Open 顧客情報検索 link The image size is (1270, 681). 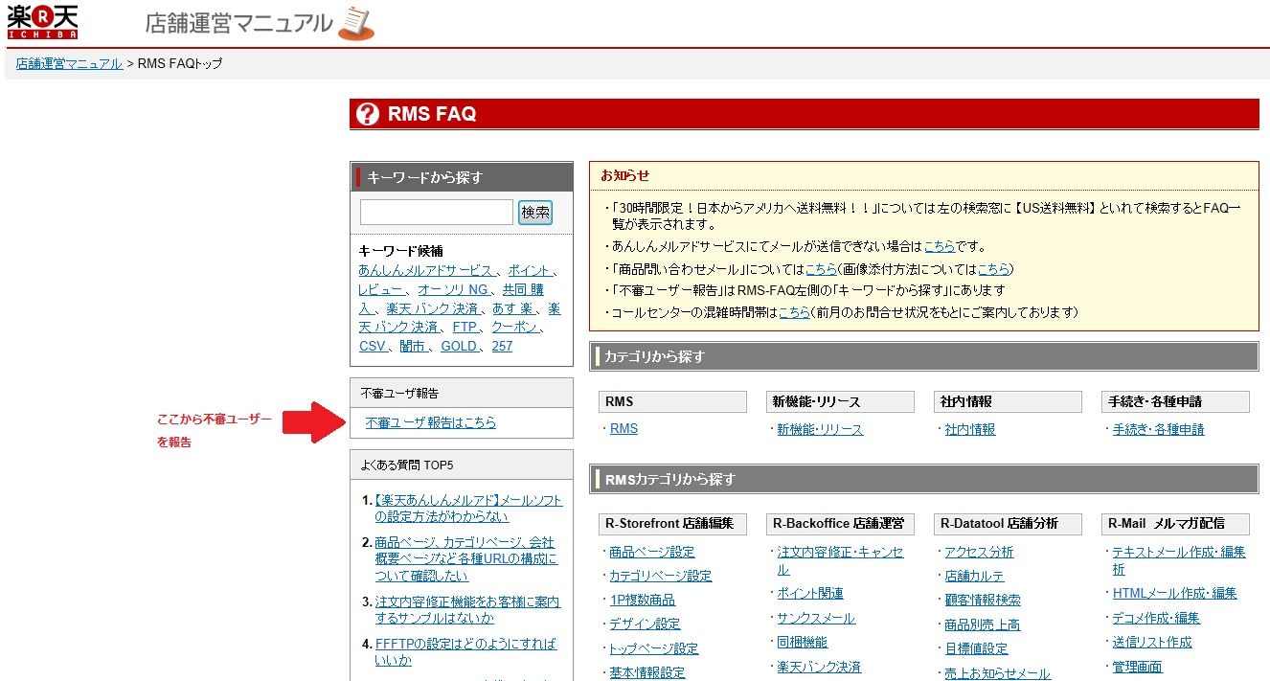point(983,600)
